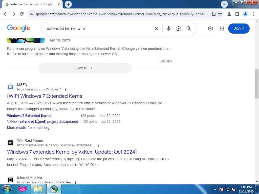
Task: Click msfn.org breadcrumb URL
Action: [39, 89]
